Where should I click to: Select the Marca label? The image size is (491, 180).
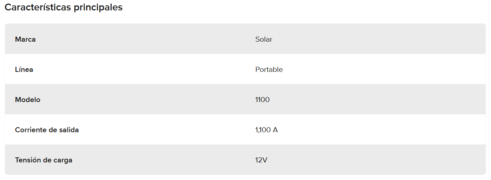[25, 39]
